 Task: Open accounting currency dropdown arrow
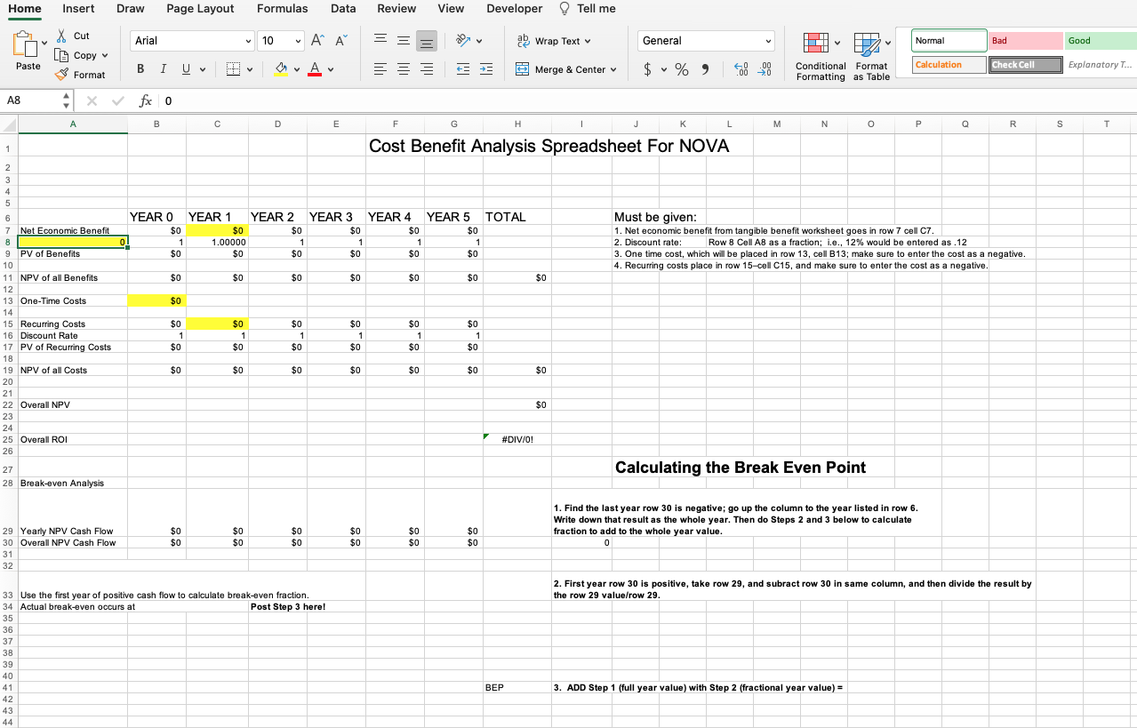[664, 69]
